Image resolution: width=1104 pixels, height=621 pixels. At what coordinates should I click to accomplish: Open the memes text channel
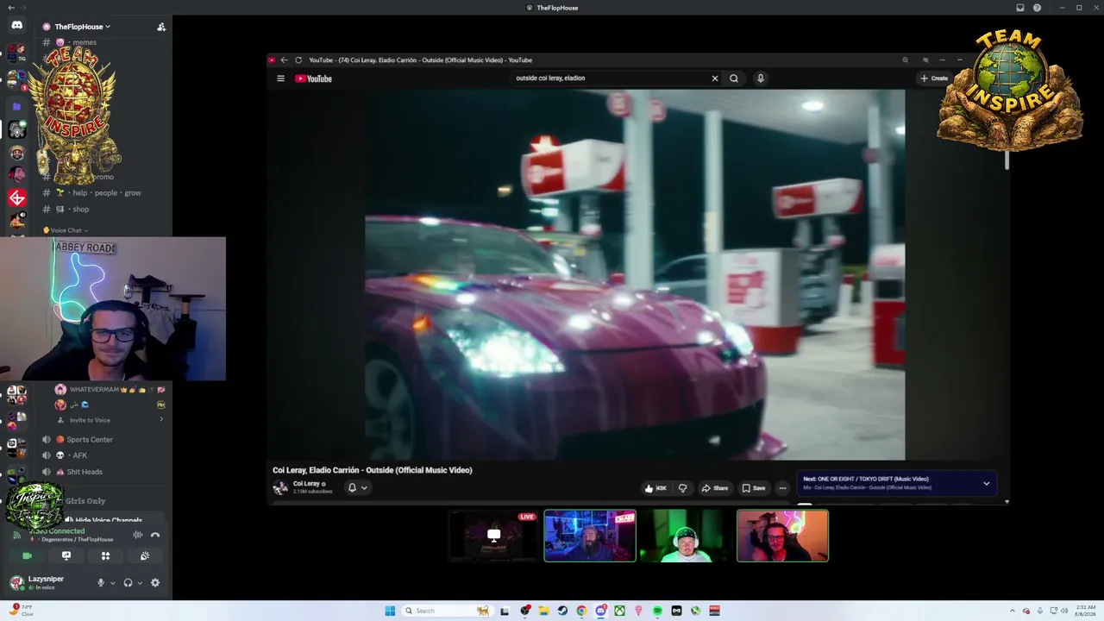[x=85, y=42]
